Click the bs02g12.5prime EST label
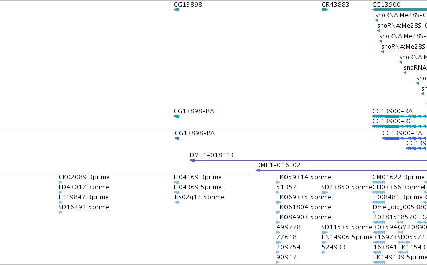 coord(199,197)
